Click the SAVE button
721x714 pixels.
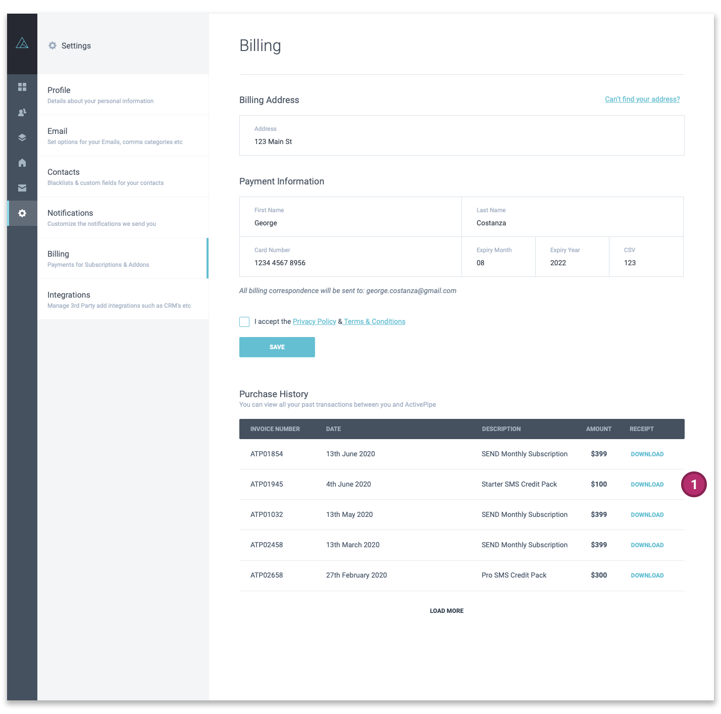click(277, 347)
